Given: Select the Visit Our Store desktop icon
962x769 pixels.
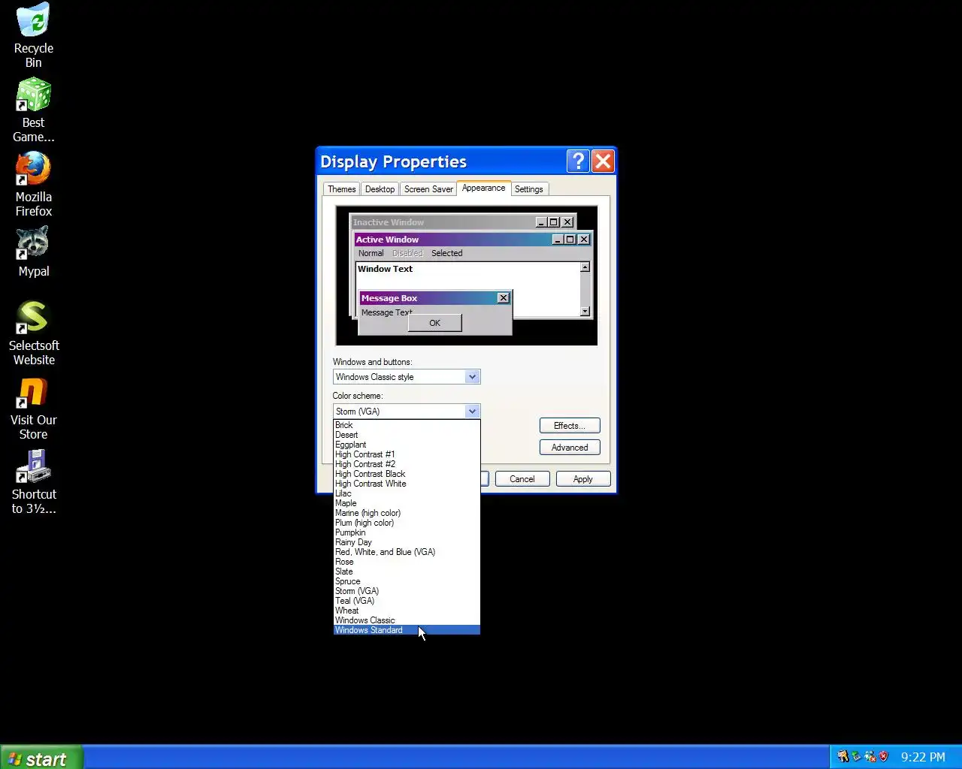Looking at the screenshot, I should [33, 407].
